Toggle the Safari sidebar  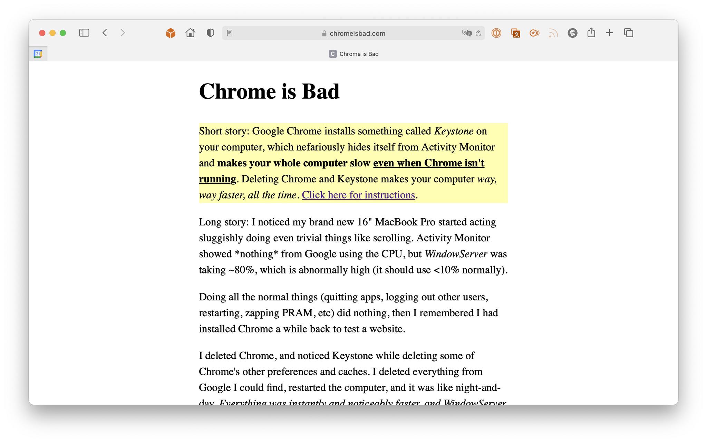(x=84, y=33)
